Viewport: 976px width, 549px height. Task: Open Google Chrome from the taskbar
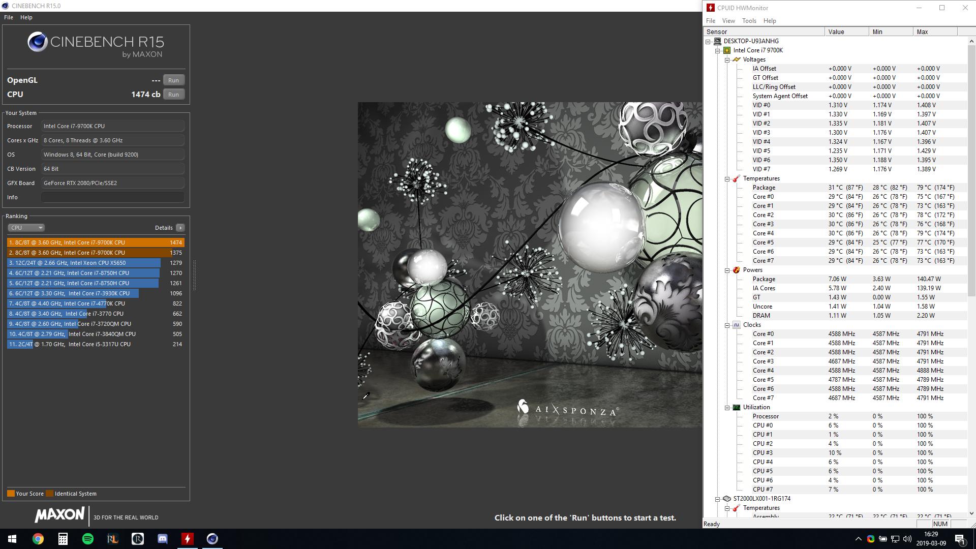point(38,539)
